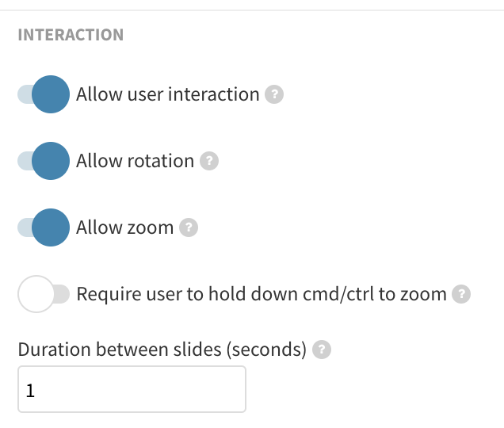Viewport: 504px width, 428px height.
Task: Click the blue knob of Allow zoom switch
Action: point(52,228)
